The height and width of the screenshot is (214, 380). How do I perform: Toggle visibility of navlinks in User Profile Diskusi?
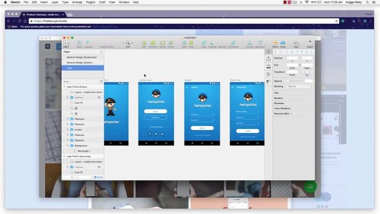99,97
